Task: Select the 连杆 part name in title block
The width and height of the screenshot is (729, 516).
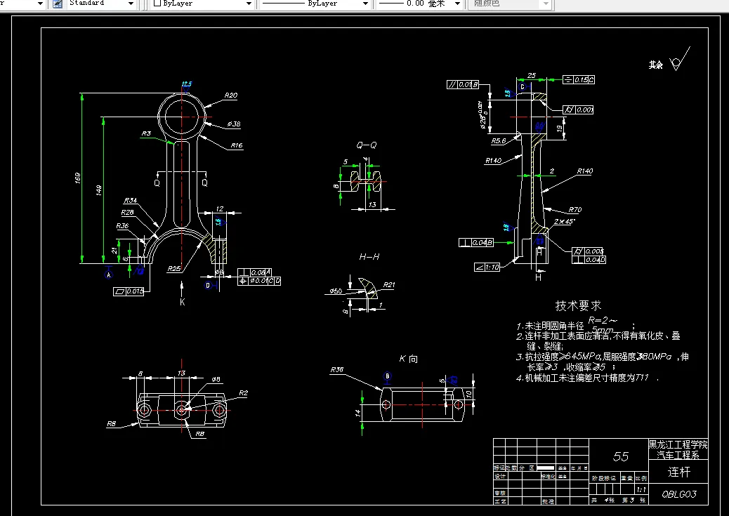Action: [679, 472]
